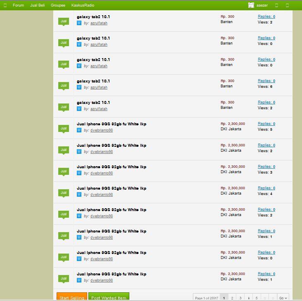Open the Jual Beli menu
302x301 pixels.
(37, 5)
